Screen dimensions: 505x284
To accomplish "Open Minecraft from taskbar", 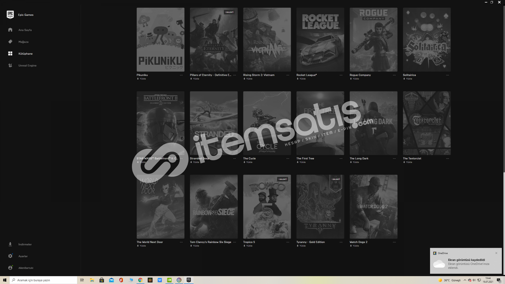I will 150,280.
